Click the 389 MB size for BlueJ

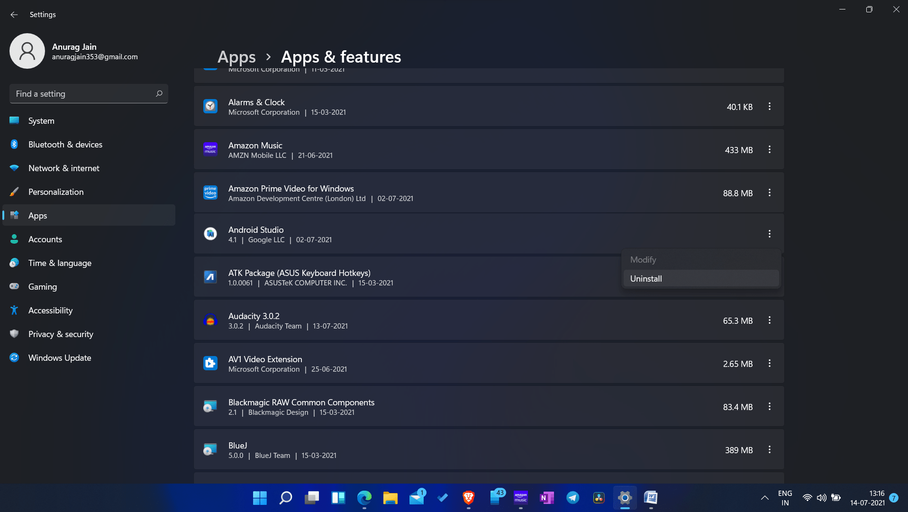click(738, 450)
